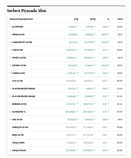Click the trend arrow before TAM ALTIN
131x158 pixels.
pos(10,50)
